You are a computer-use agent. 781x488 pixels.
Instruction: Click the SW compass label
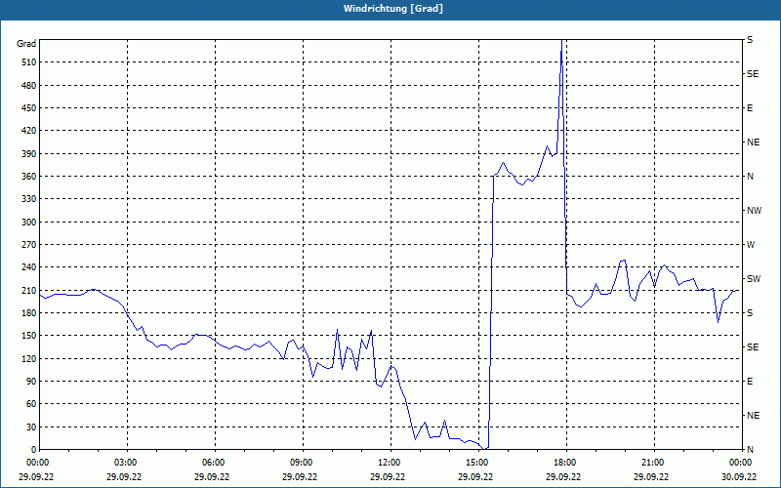[x=754, y=279]
